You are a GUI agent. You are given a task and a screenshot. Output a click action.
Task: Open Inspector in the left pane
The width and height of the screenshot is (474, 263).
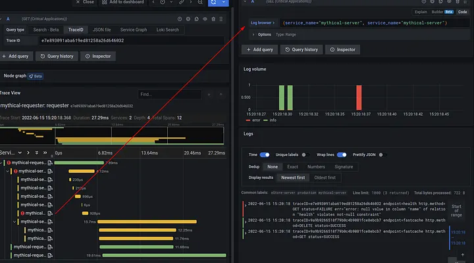pyautogui.click(x=98, y=56)
